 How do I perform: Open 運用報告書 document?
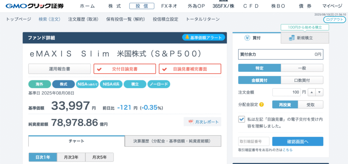59,69
